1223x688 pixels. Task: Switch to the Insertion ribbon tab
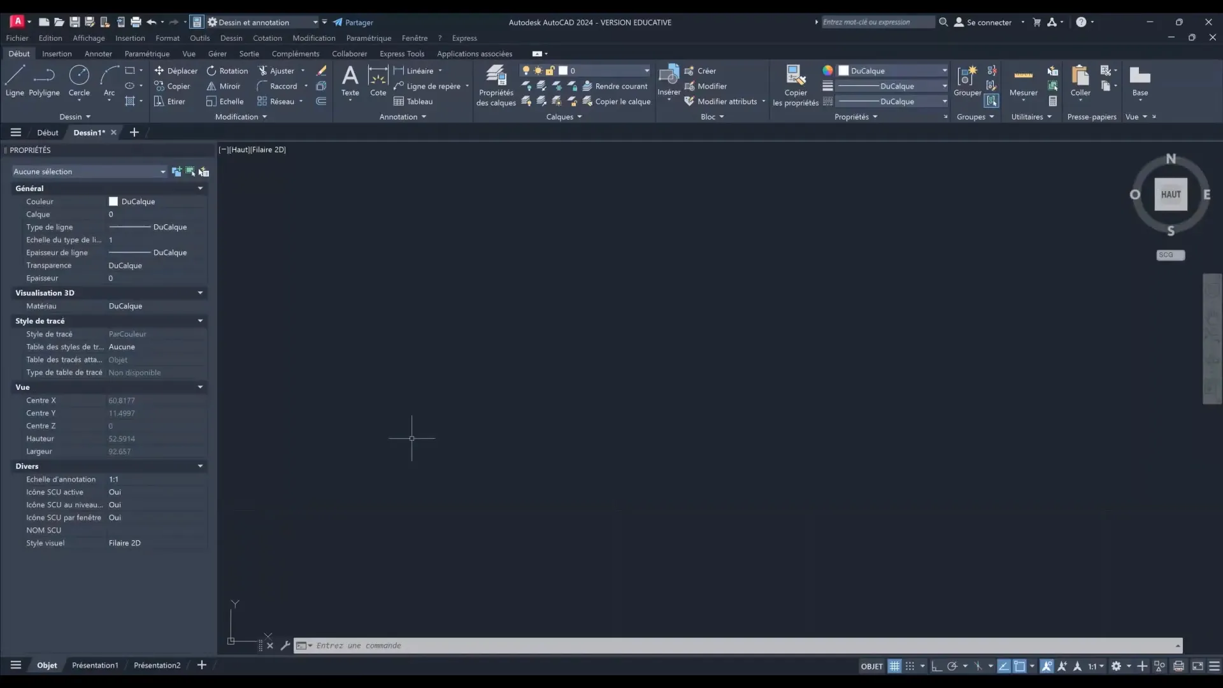[57, 54]
